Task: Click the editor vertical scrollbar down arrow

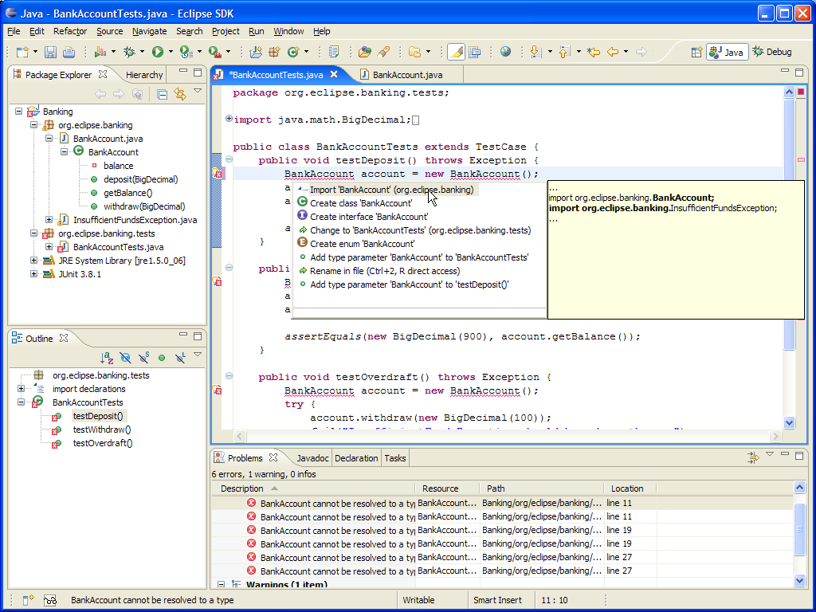Action: click(790, 423)
